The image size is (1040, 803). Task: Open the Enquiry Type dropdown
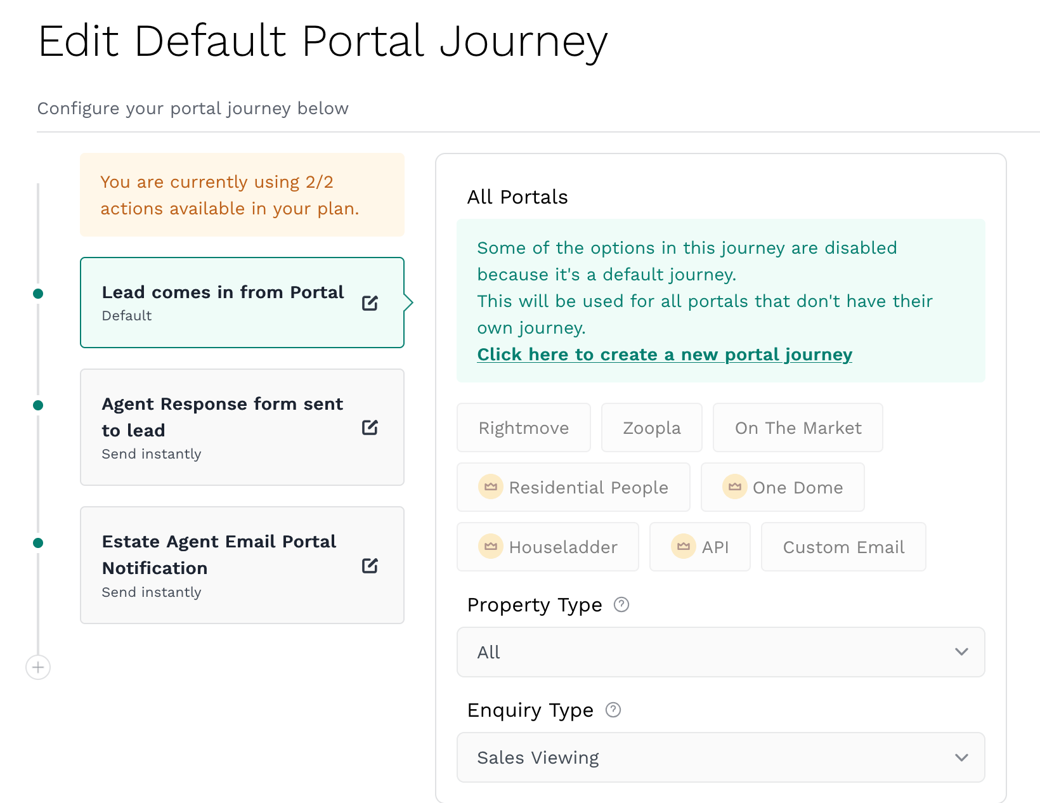[720, 757]
